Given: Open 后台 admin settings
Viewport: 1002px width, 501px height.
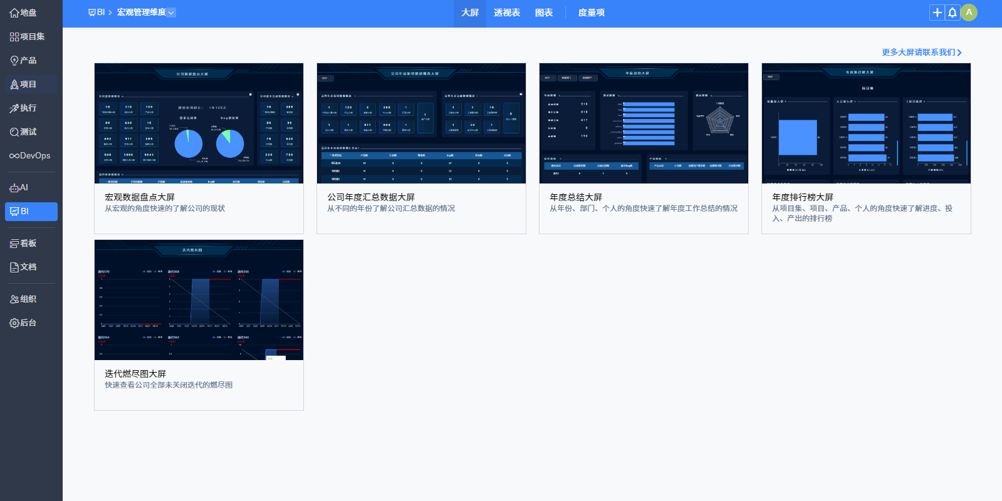Looking at the screenshot, I should (24, 323).
